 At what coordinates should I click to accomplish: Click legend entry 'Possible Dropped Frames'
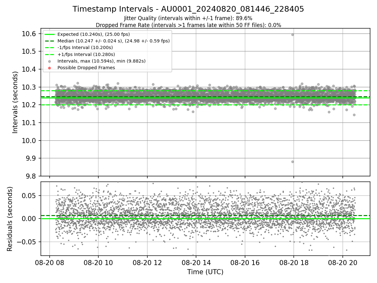coord(86,68)
